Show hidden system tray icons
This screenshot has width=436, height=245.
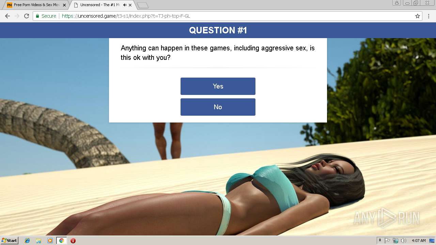tap(380, 241)
